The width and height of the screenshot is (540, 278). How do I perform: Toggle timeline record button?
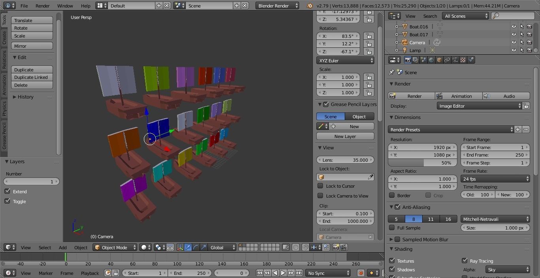tap(361, 273)
